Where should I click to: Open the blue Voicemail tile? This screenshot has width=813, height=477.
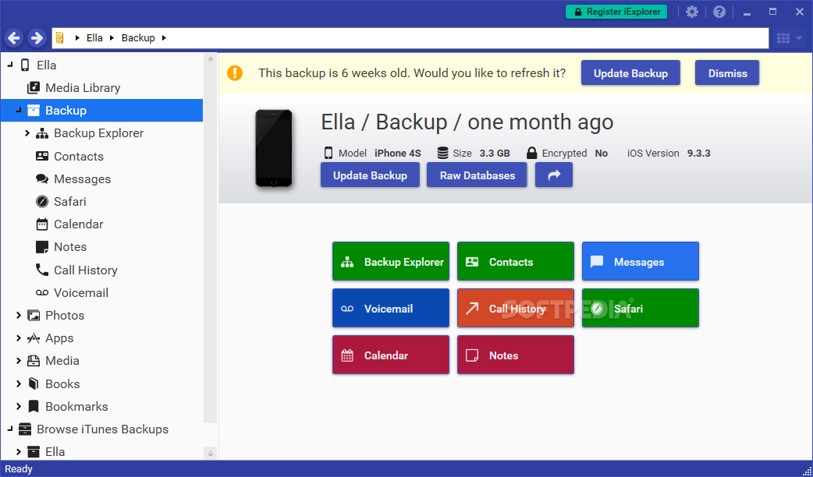coord(391,308)
